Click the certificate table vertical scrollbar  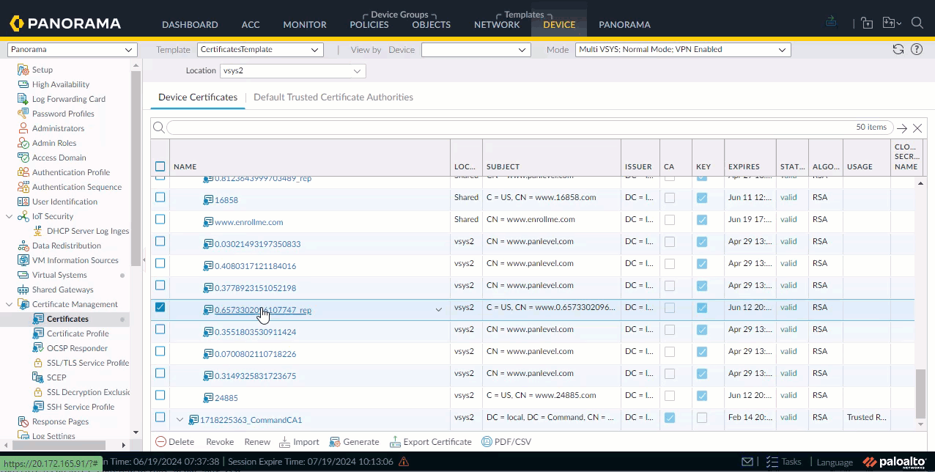tap(920, 393)
